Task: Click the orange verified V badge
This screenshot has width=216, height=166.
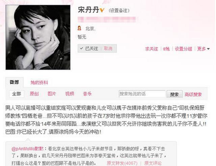Action: click(x=102, y=10)
